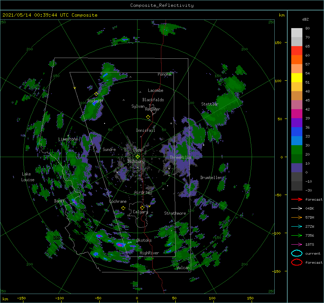The width and height of the screenshot is (324, 303).
Task: Click the orange 57DM arrow in legend
Action: coord(297,217)
